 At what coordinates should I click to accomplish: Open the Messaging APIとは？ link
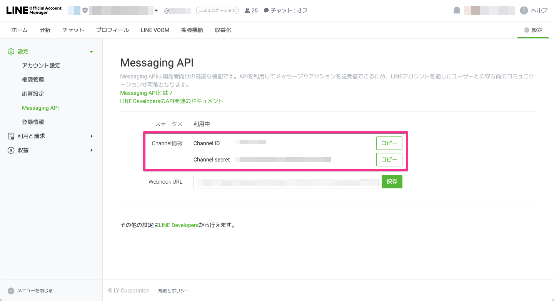pos(147,93)
